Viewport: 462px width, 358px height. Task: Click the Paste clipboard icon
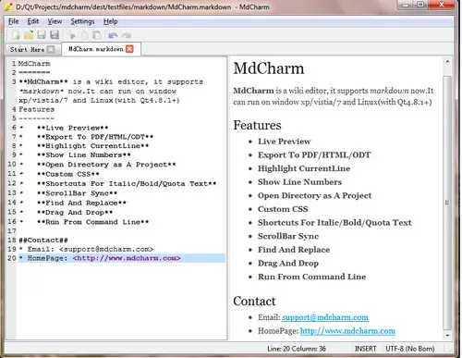[97, 35]
